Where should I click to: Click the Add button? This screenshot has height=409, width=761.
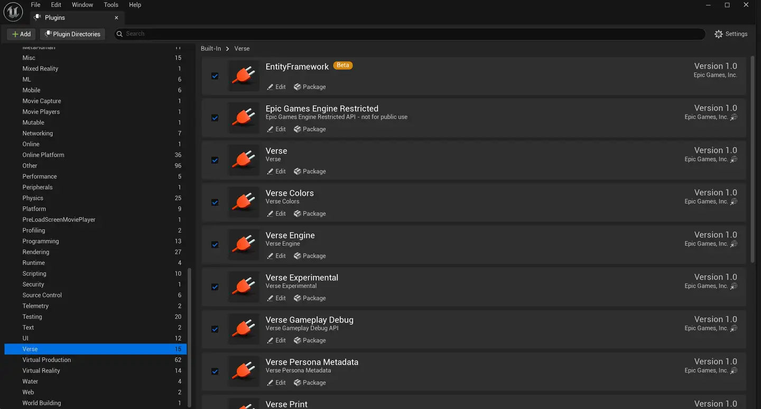point(21,34)
